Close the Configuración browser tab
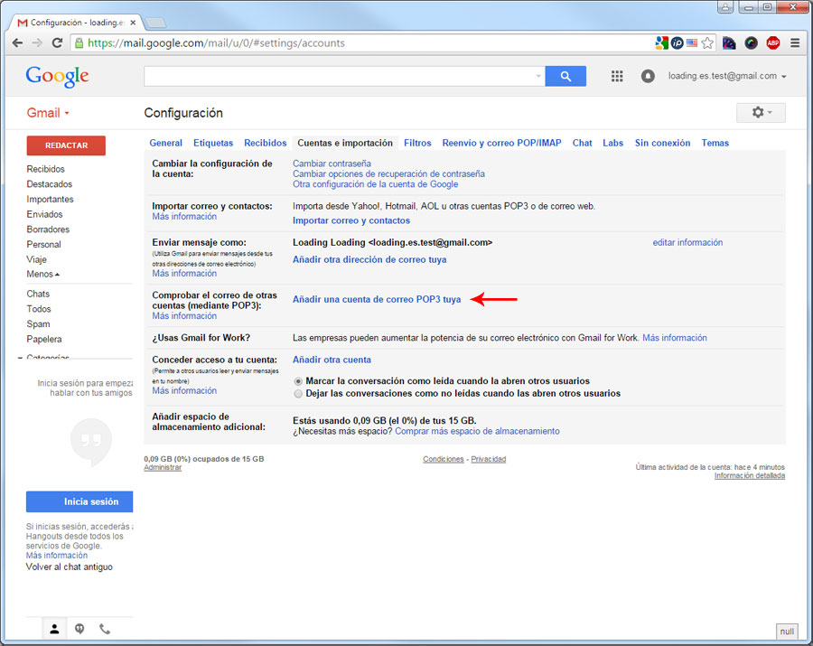This screenshot has height=646, width=813. [134, 23]
